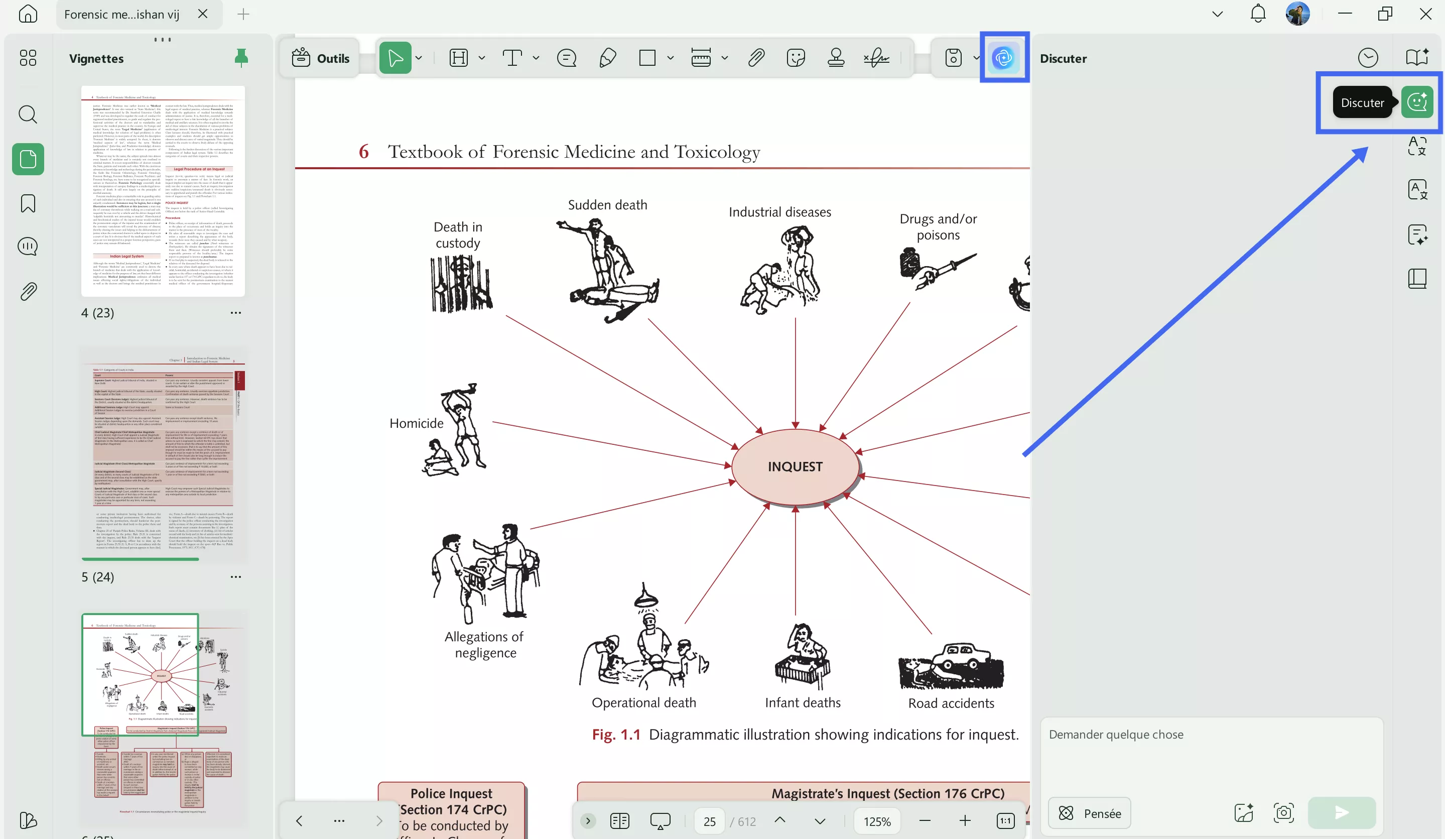Pin the Vignettes panel
1445x839 pixels.
241,57
